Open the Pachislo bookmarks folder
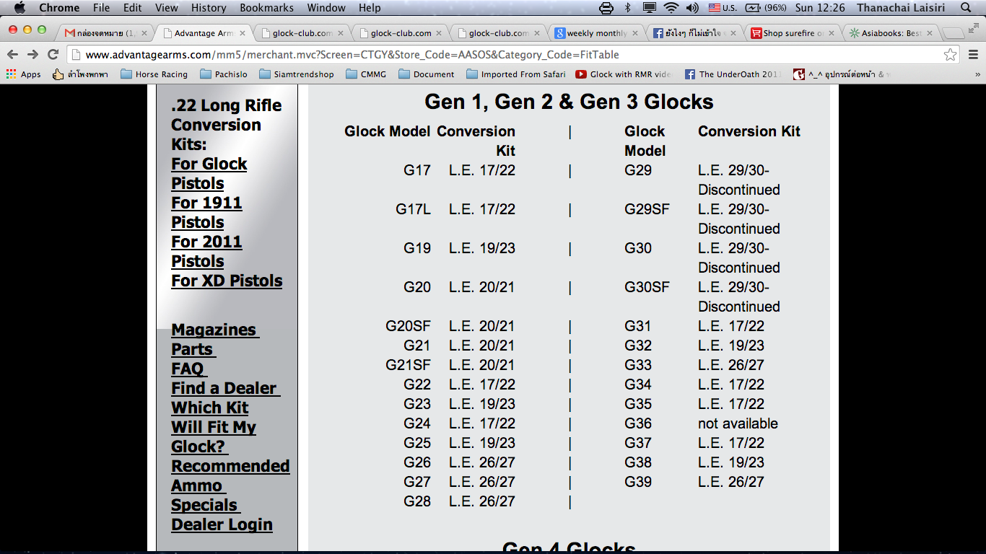The image size is (986, 554). tap(223, 74)
